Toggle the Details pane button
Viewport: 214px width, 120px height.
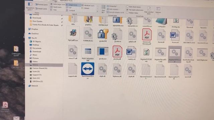point(41,9)
